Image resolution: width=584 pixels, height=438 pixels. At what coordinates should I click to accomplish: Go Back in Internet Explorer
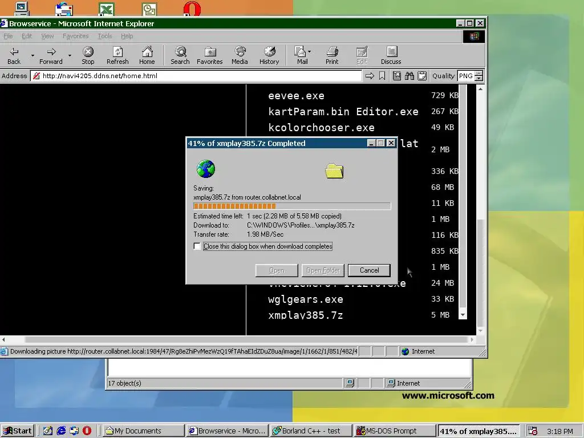14,56
